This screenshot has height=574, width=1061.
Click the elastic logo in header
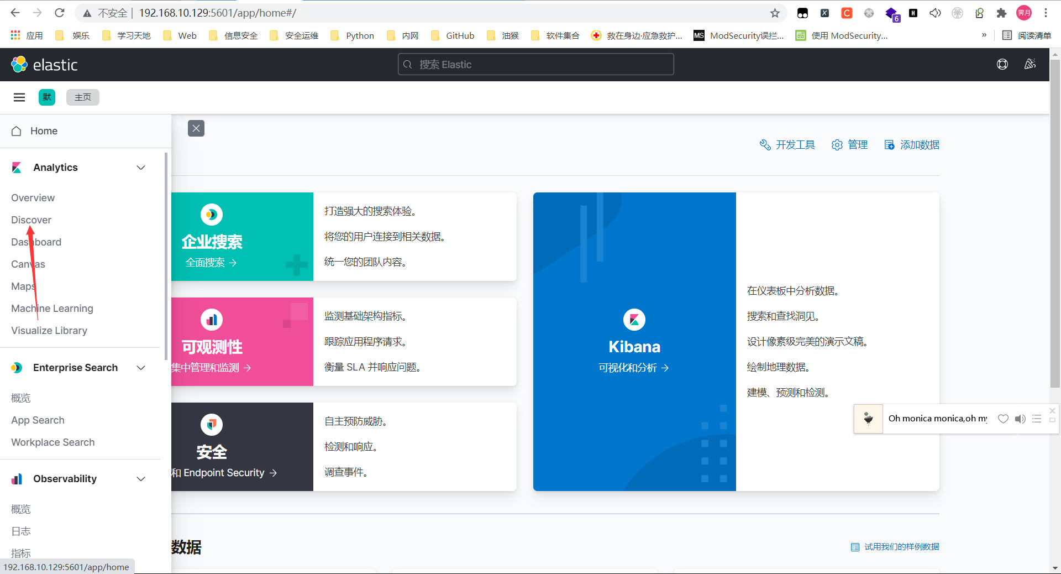coord(44,65)
